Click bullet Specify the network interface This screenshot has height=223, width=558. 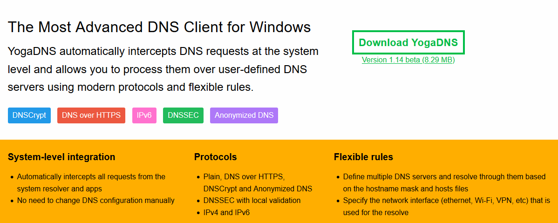[x=447, y=207]
